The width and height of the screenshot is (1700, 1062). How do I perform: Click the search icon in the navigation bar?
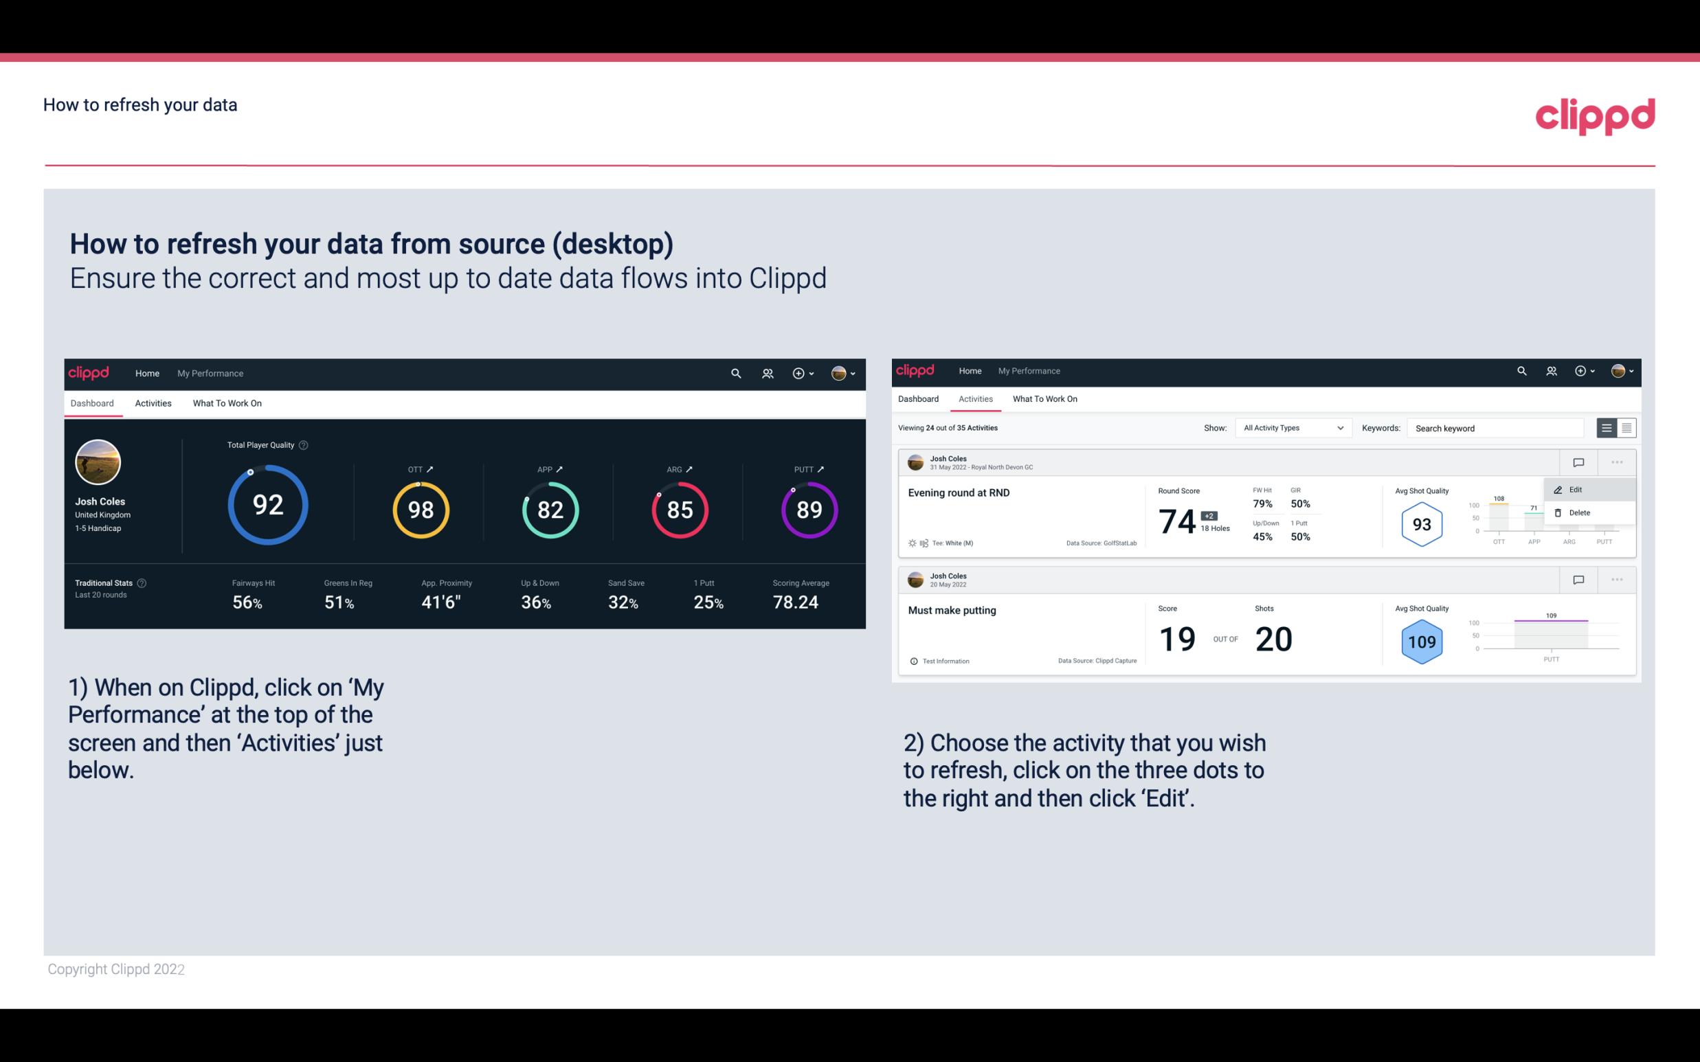[x=735, y=374]
